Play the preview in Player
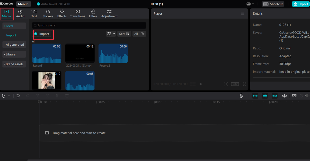The image size is (310, 161). click(201, 84)
